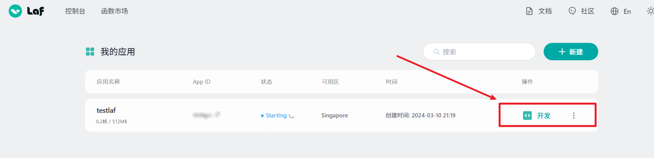Click the 开发 code icon for testlaf
The width and height of the screenshot is (654, 158).
527,116
